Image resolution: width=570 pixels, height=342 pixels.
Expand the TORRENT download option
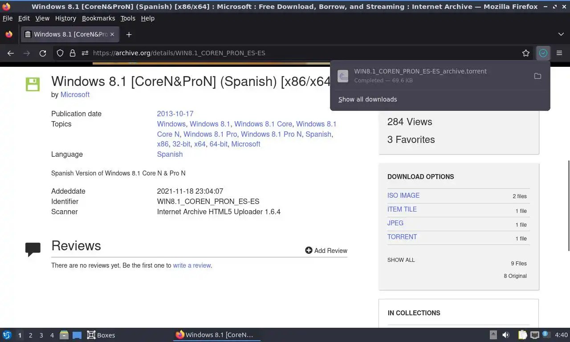(x=402, y=237)
